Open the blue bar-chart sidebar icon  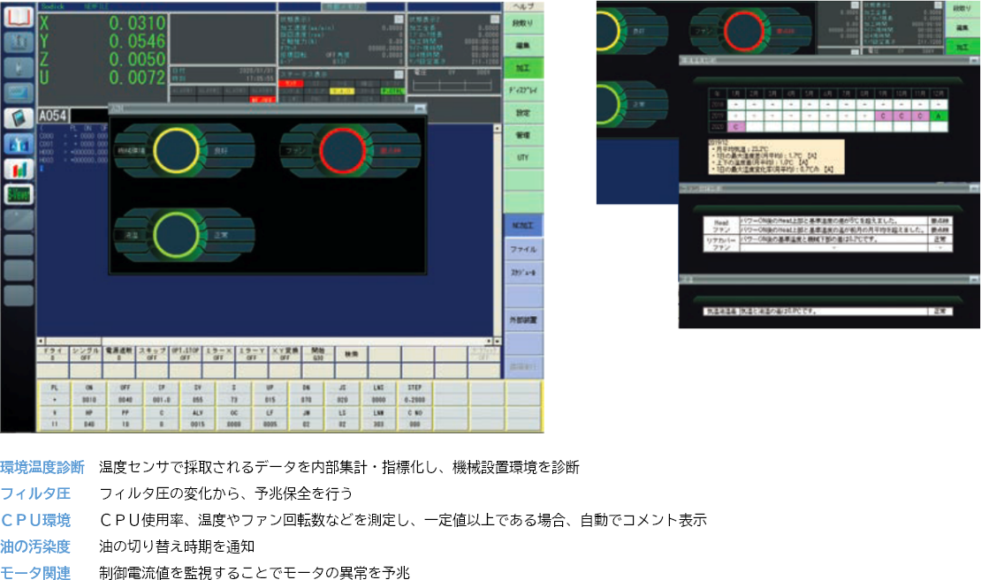point(19,145)
